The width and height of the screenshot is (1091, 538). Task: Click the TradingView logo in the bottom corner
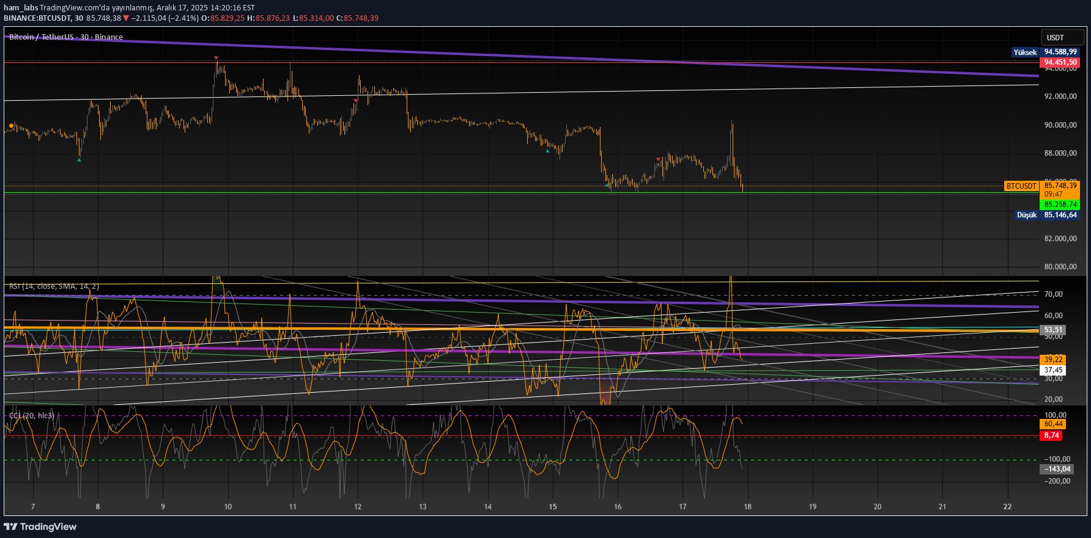40,526
